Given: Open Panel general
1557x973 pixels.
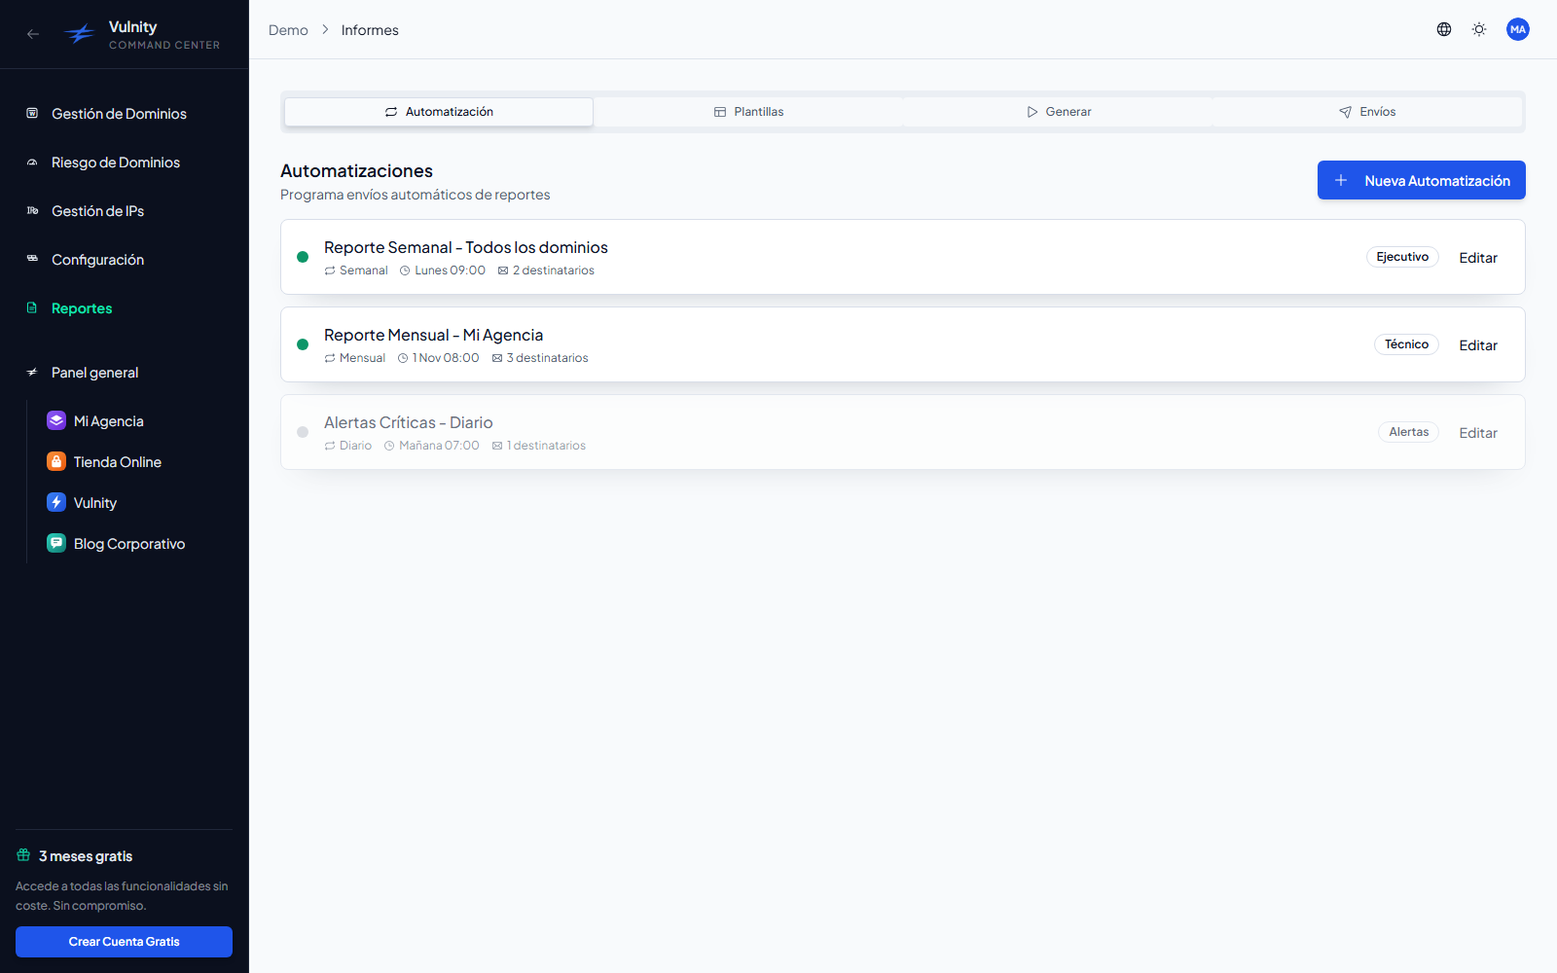Looking at the screenshot, I should click(94, 373).
